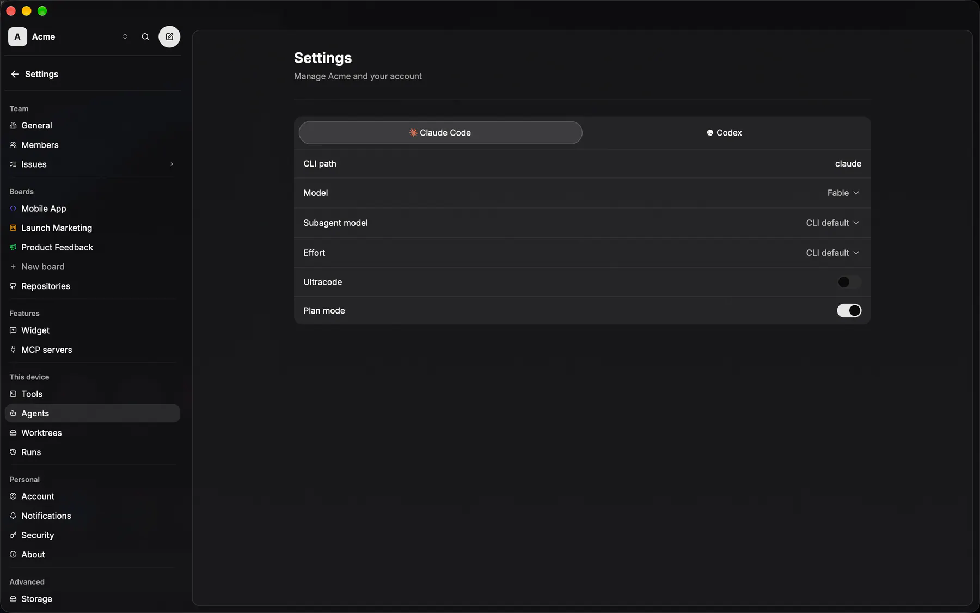Click the compose new issue icon

coord(169,37)
